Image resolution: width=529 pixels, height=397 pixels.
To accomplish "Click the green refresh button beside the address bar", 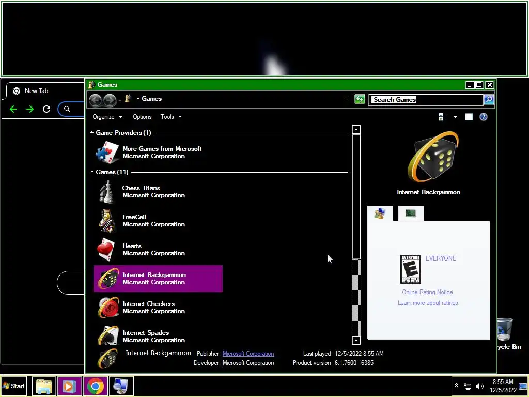I will (x=360, y=99).
